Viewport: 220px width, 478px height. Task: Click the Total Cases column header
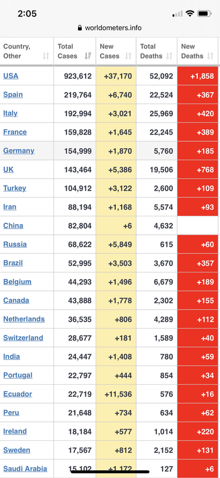pyautogui.click(x=75, y=51)
